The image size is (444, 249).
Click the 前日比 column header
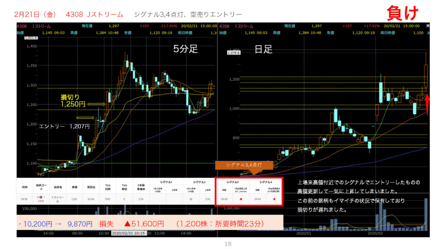91,187
